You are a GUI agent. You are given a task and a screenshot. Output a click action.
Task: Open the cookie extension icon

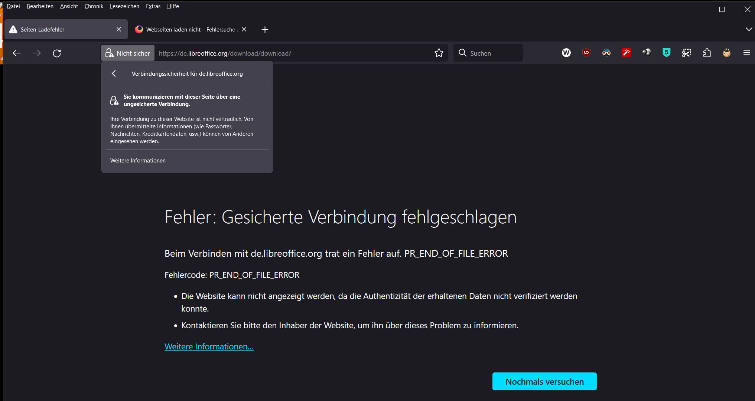pyautogui.click(x=727, y=53)
